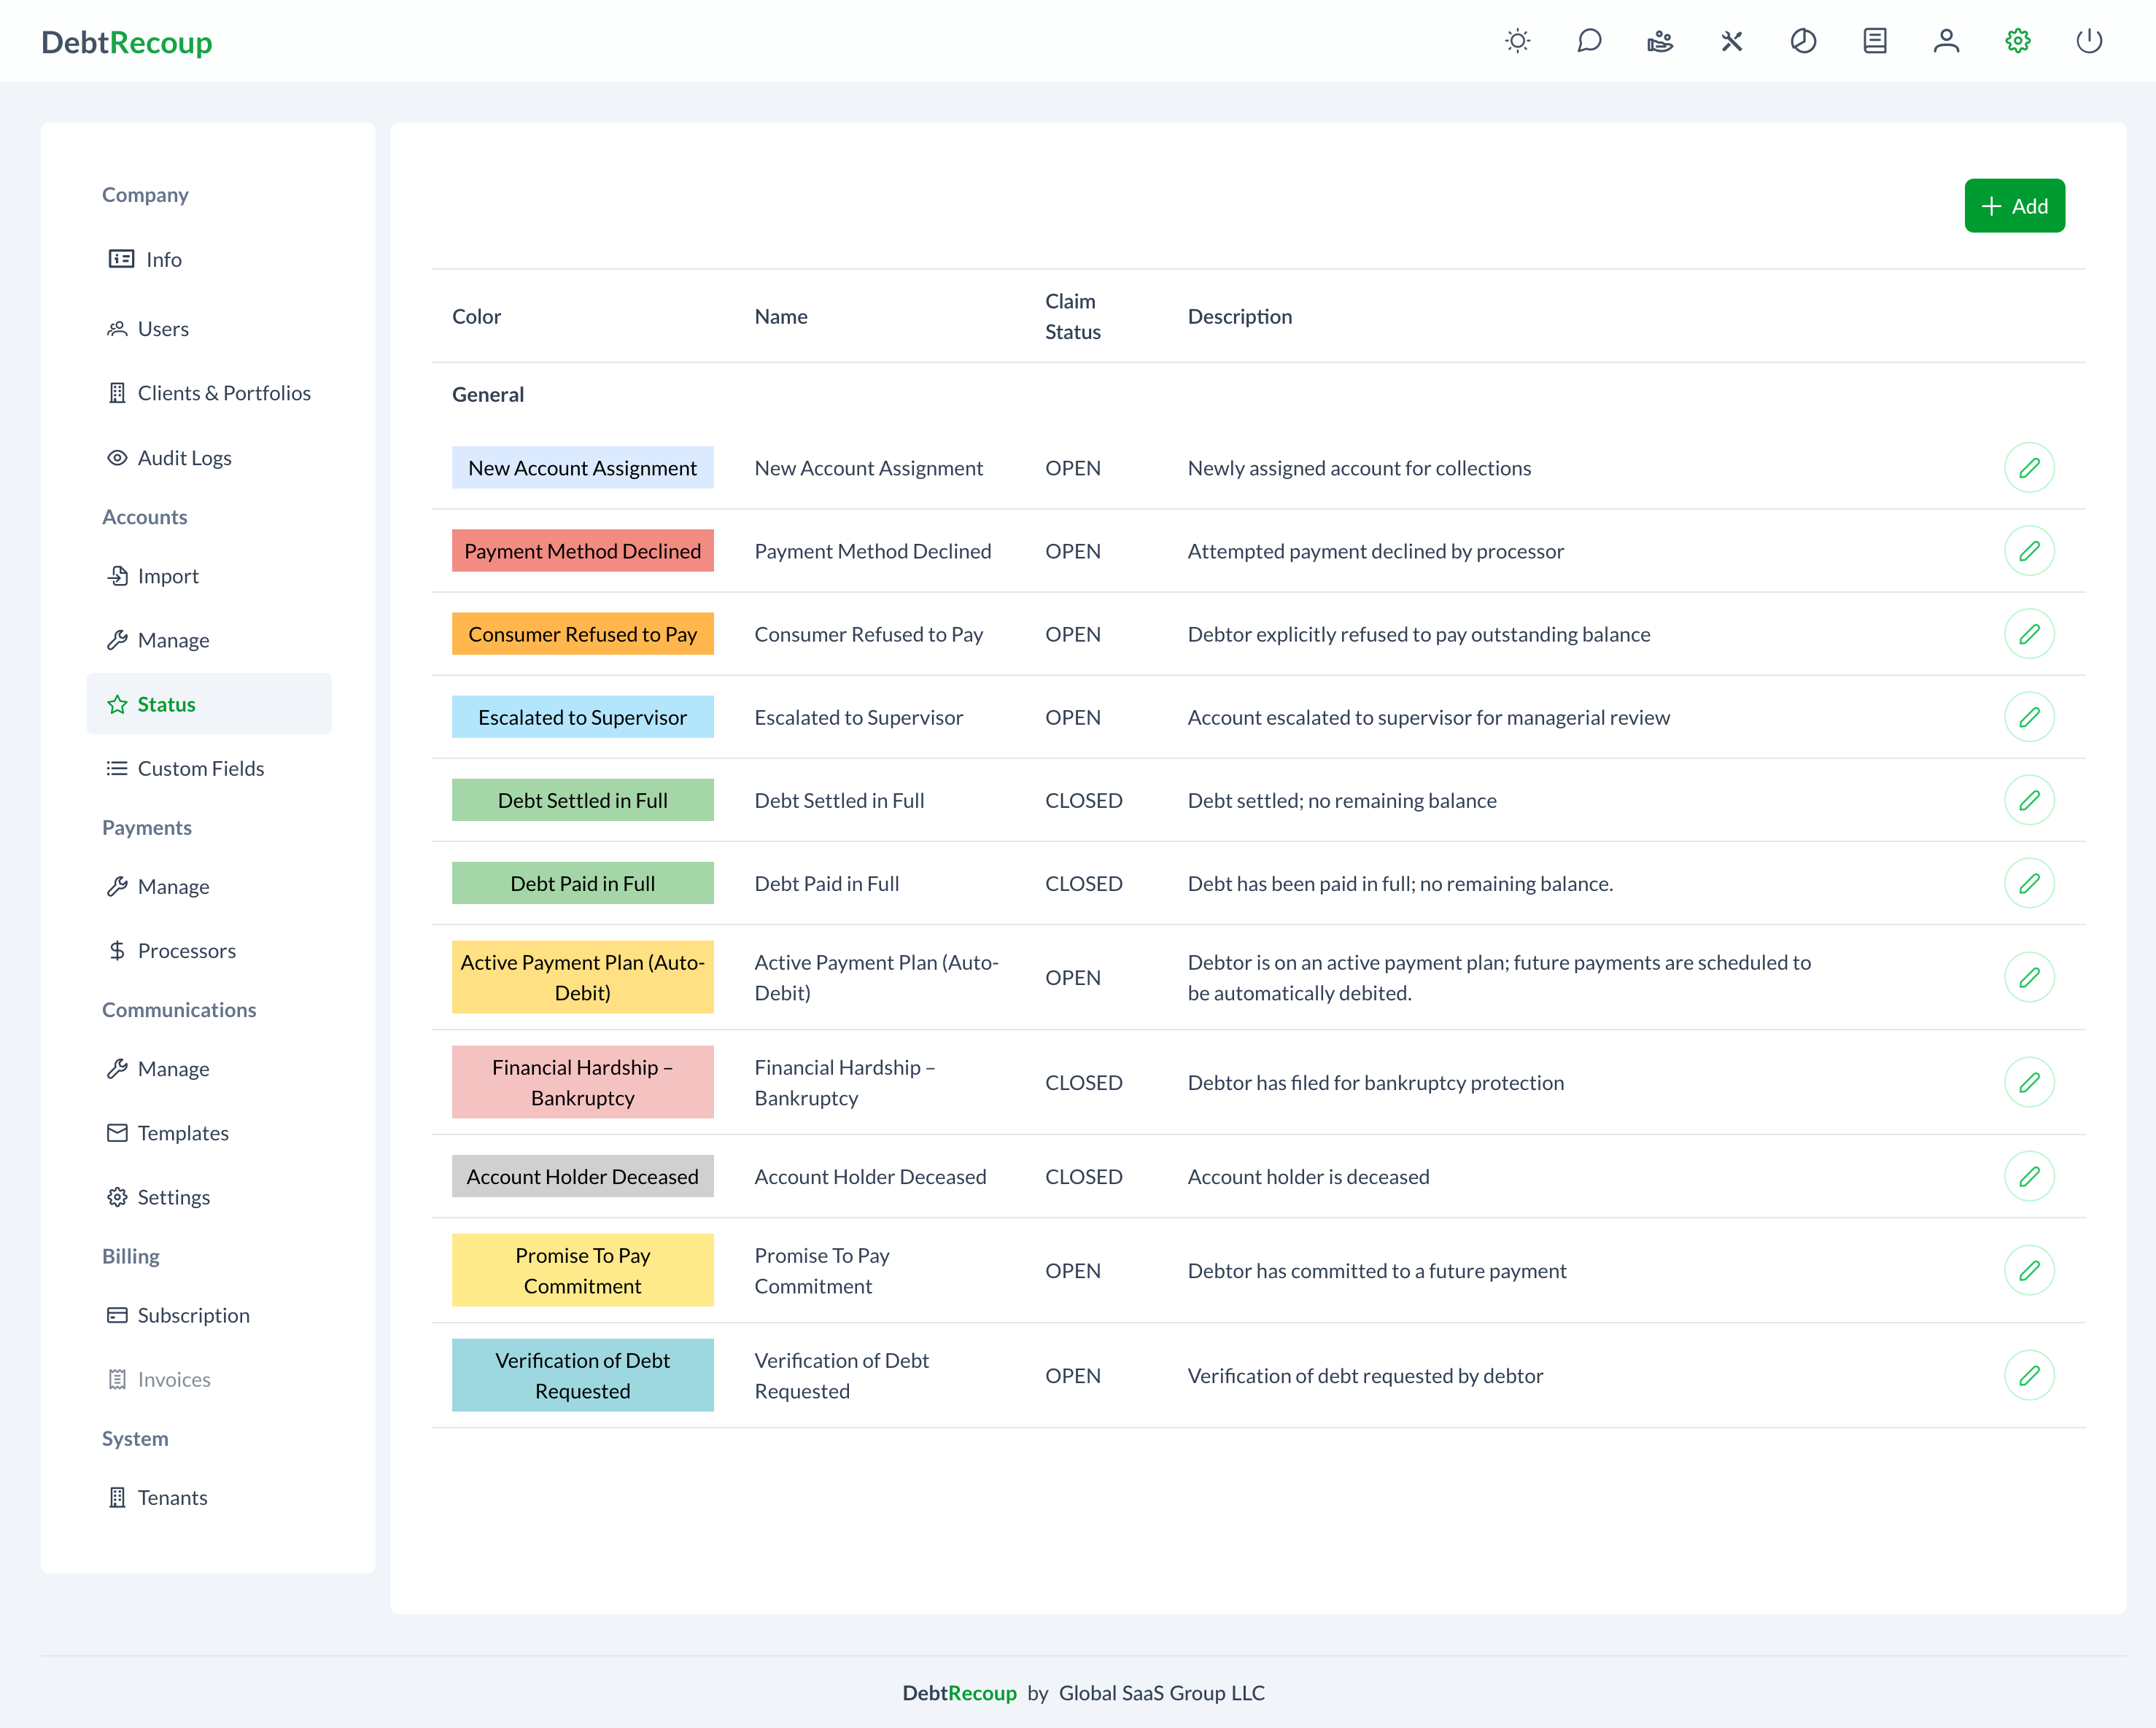Open Audit Logs menu item

184,458
